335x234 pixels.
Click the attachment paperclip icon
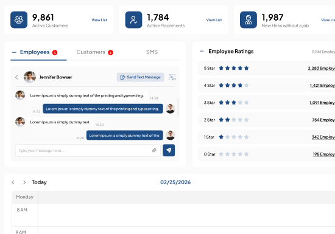coord(154,150)
